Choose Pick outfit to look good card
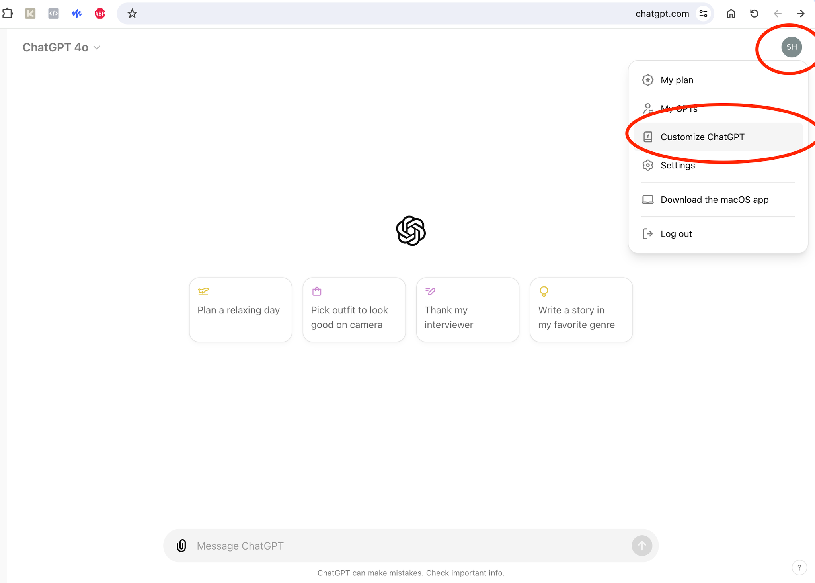The image size is (815, 583). tap(354, 310)
